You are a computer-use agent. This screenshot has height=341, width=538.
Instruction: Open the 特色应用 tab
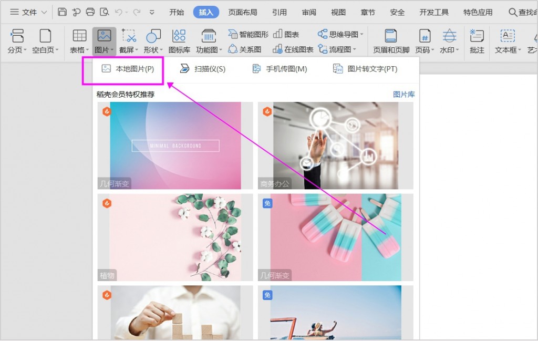point(478,13)
